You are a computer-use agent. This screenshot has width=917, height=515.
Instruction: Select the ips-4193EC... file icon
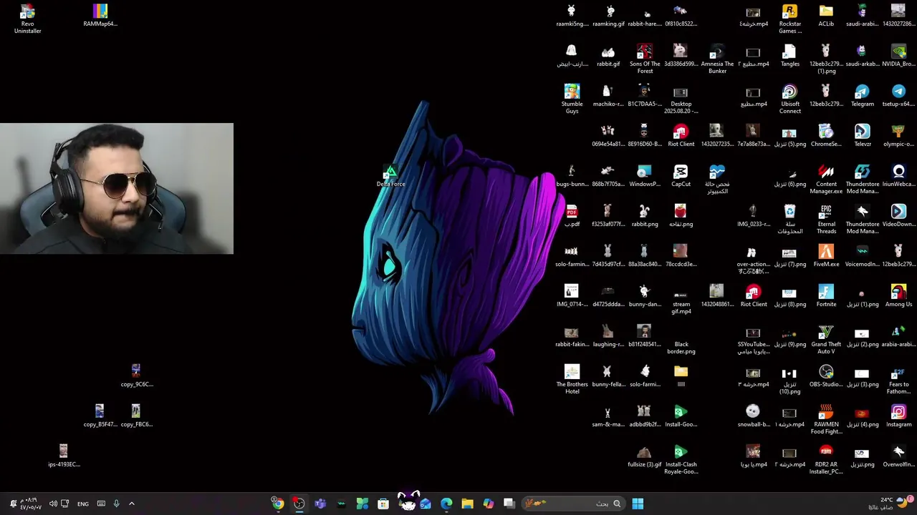[x=64, y=456]
